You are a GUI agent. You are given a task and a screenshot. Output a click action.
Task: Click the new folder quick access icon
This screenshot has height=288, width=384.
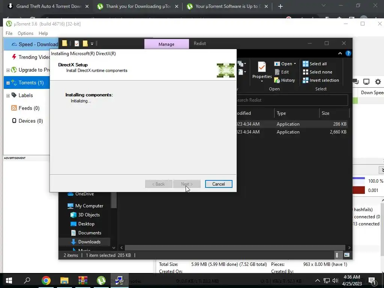[85, 43]
